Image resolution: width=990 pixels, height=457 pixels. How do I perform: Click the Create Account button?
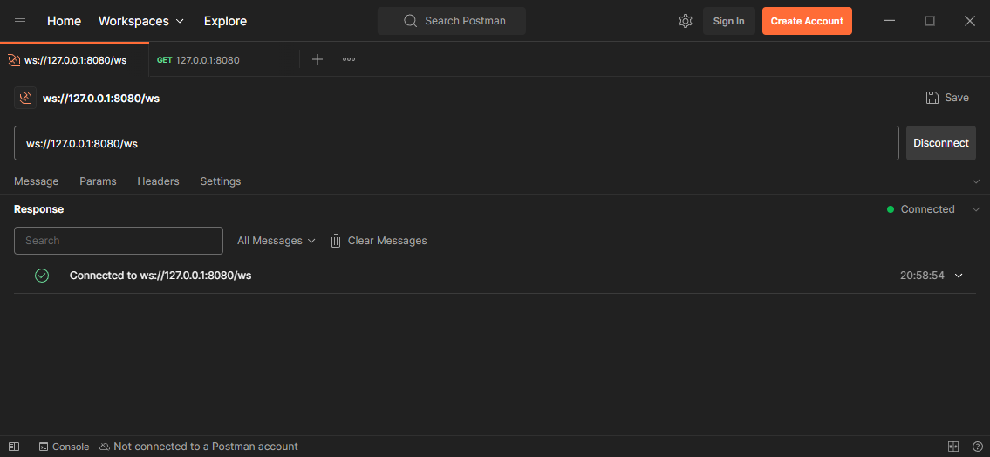coord(807,21)
